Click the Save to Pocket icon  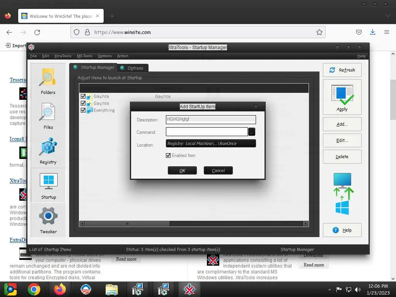tap(358, 32)
